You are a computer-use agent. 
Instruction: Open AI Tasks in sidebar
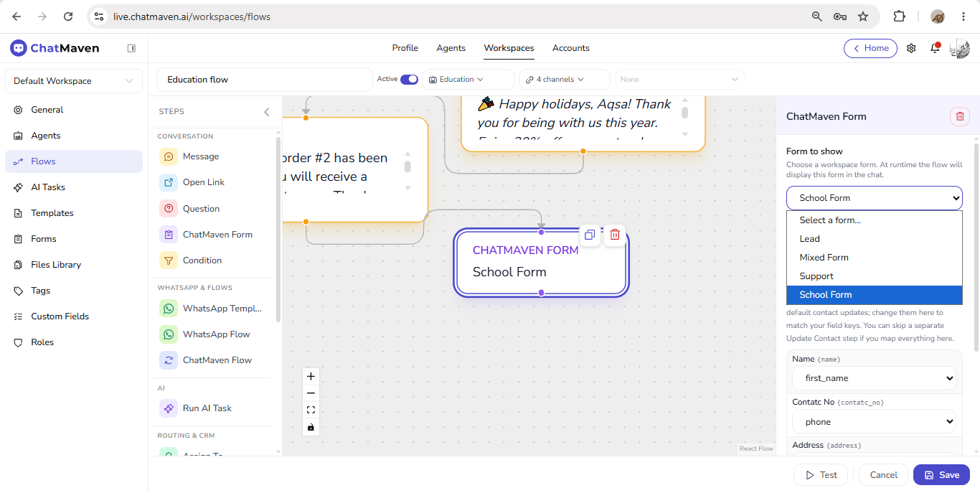pyautogui.click(x=74, y=187)
